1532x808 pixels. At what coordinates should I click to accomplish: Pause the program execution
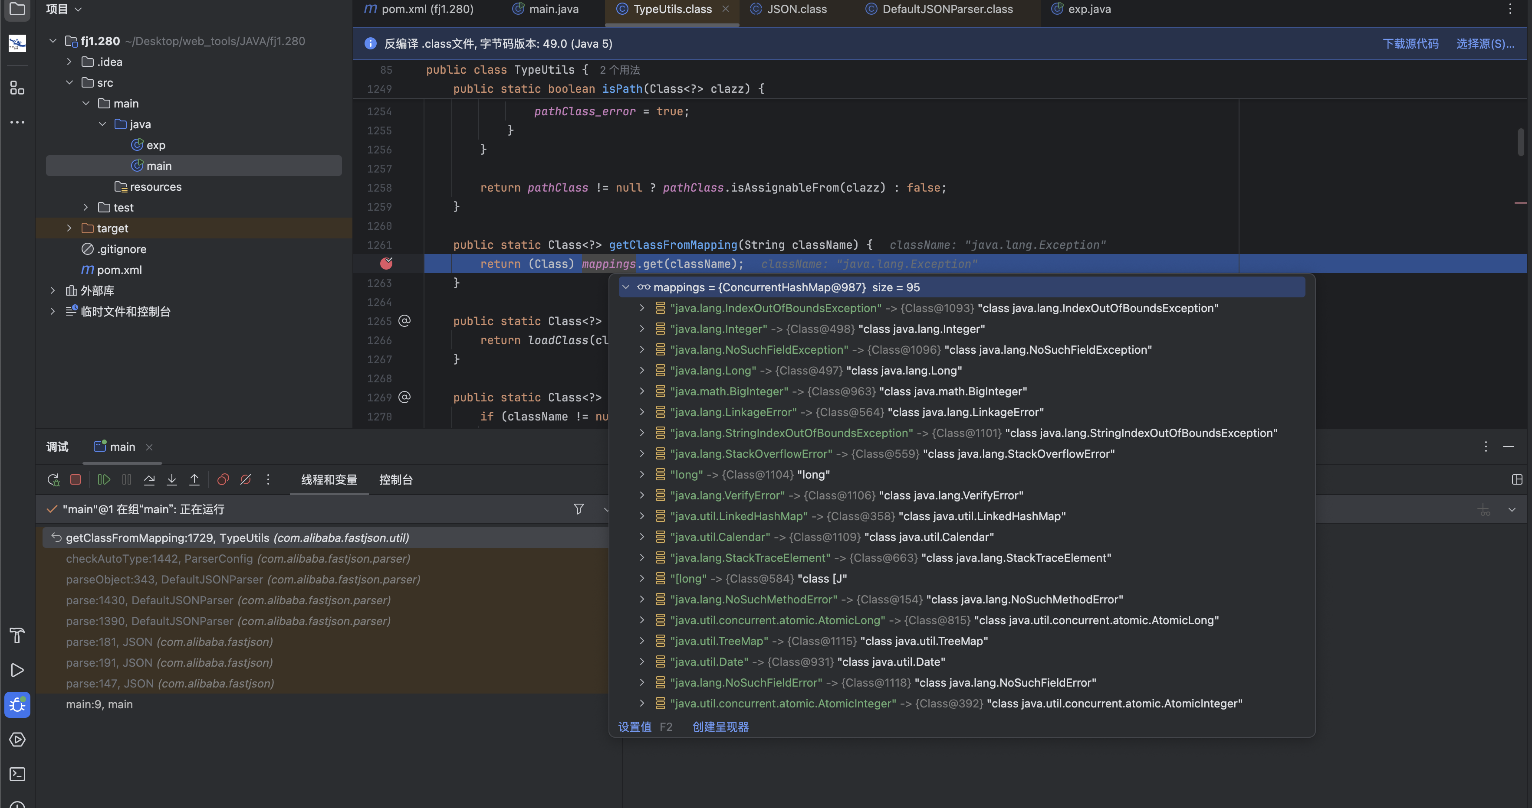click(127, 479)
